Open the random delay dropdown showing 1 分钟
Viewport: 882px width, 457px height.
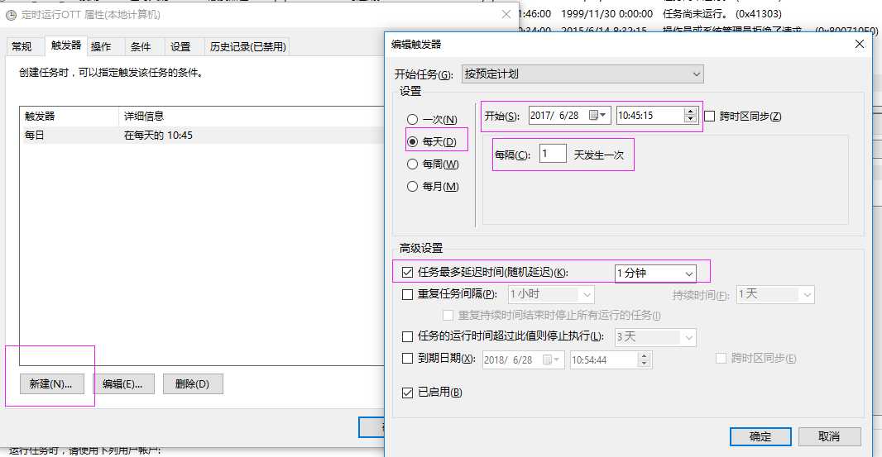click(x=654, y=274)
